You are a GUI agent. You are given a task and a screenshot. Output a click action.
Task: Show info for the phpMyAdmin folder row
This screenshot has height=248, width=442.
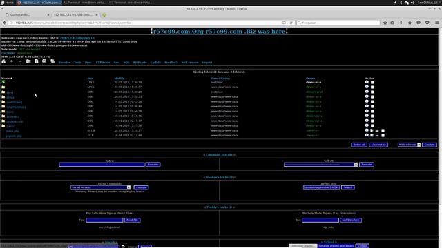click(x=367, y=106)
